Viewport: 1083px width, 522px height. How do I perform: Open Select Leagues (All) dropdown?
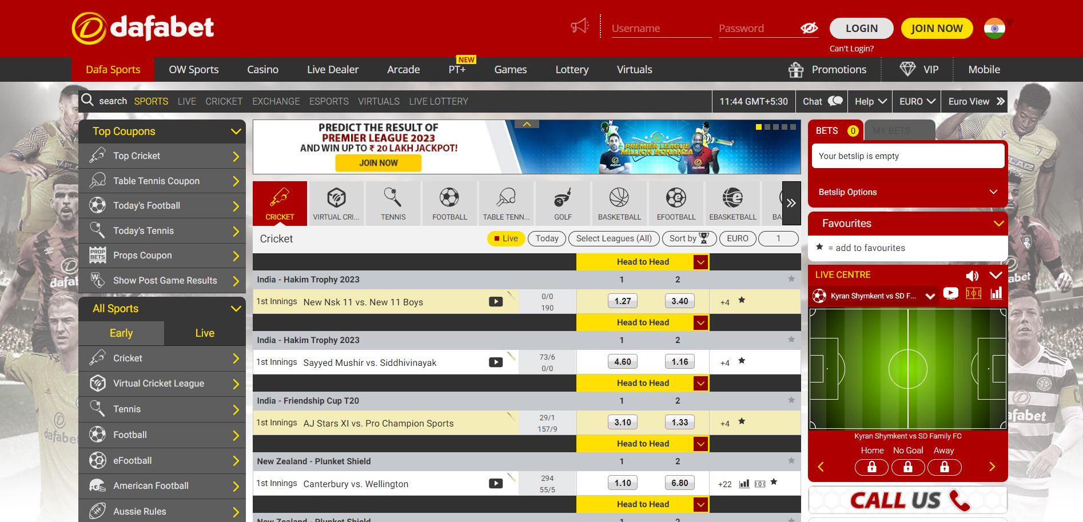click(x=614, y=238)
